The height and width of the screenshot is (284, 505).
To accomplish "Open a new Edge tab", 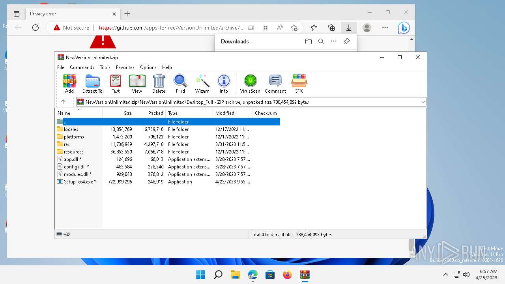I will tap(127, 14).
